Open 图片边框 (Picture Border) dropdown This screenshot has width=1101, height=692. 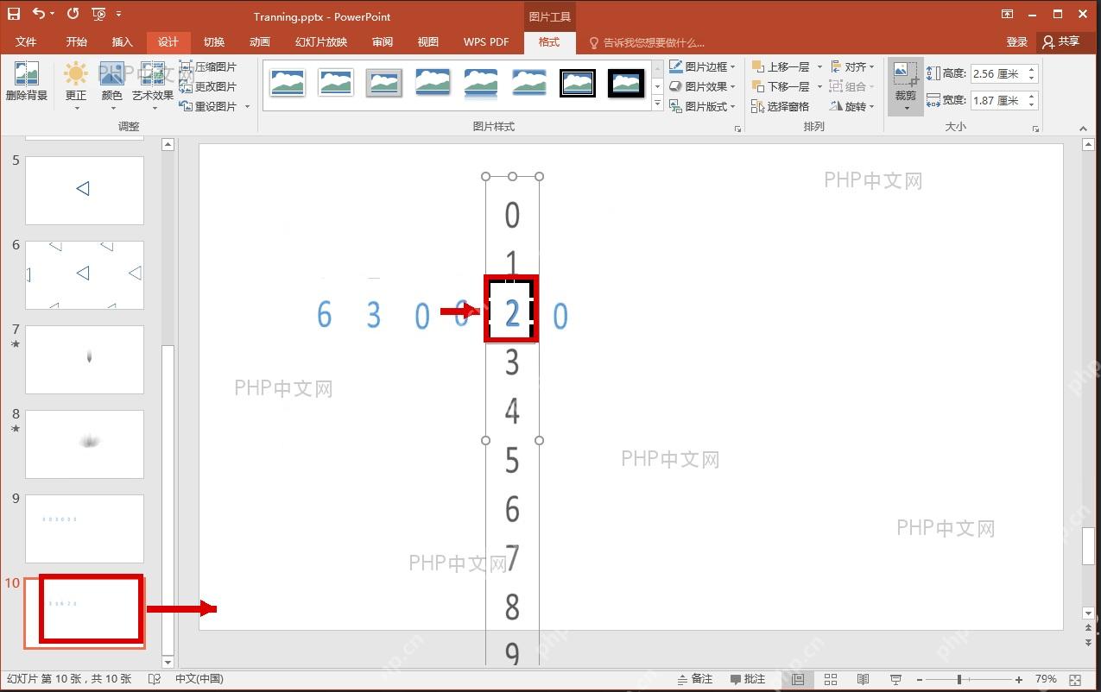(x=703, y=66)
